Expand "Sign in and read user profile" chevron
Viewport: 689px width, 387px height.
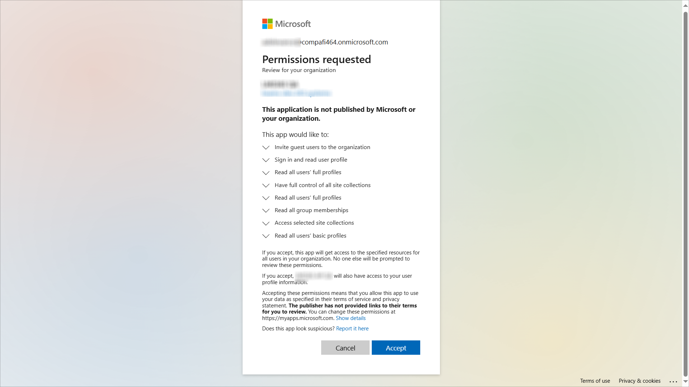[x=266, y=160]
